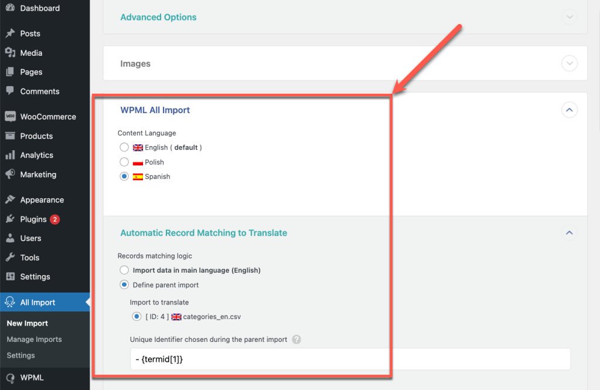
Task: Click the Posts pushpin icon
Action: (x=11, y=33)
